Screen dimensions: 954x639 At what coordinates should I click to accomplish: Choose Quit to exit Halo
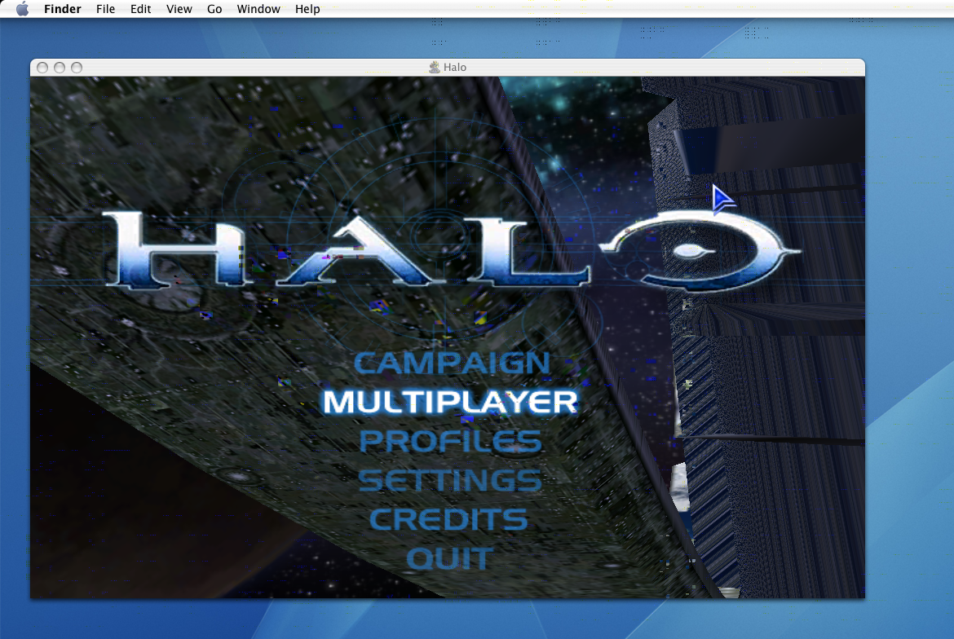pyautogui.click(x=449, y=558)
